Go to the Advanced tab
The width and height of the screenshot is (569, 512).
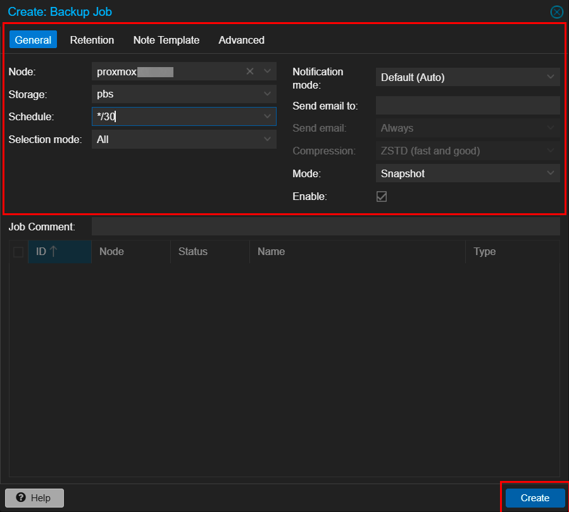pyautogui.click(x=241, y=40)
